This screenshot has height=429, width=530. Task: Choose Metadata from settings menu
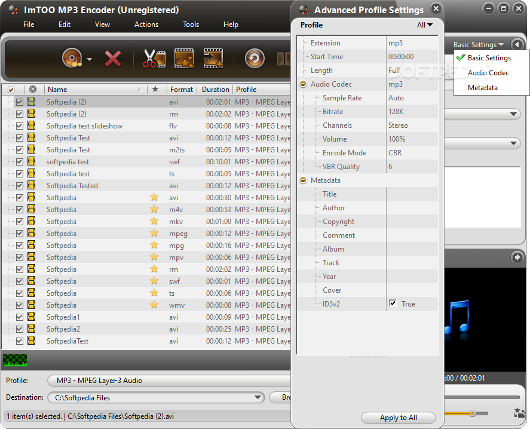click(x=483, y=88)
